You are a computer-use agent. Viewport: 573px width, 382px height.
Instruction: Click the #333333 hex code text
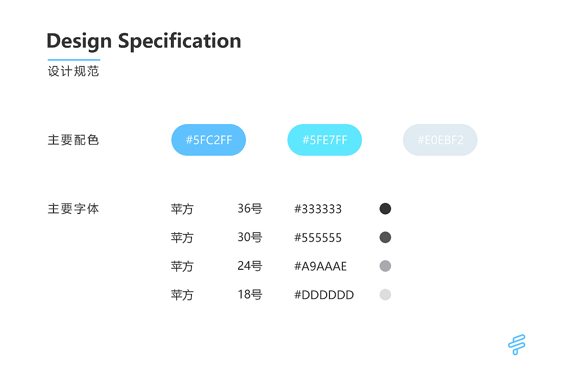(318, 209)
